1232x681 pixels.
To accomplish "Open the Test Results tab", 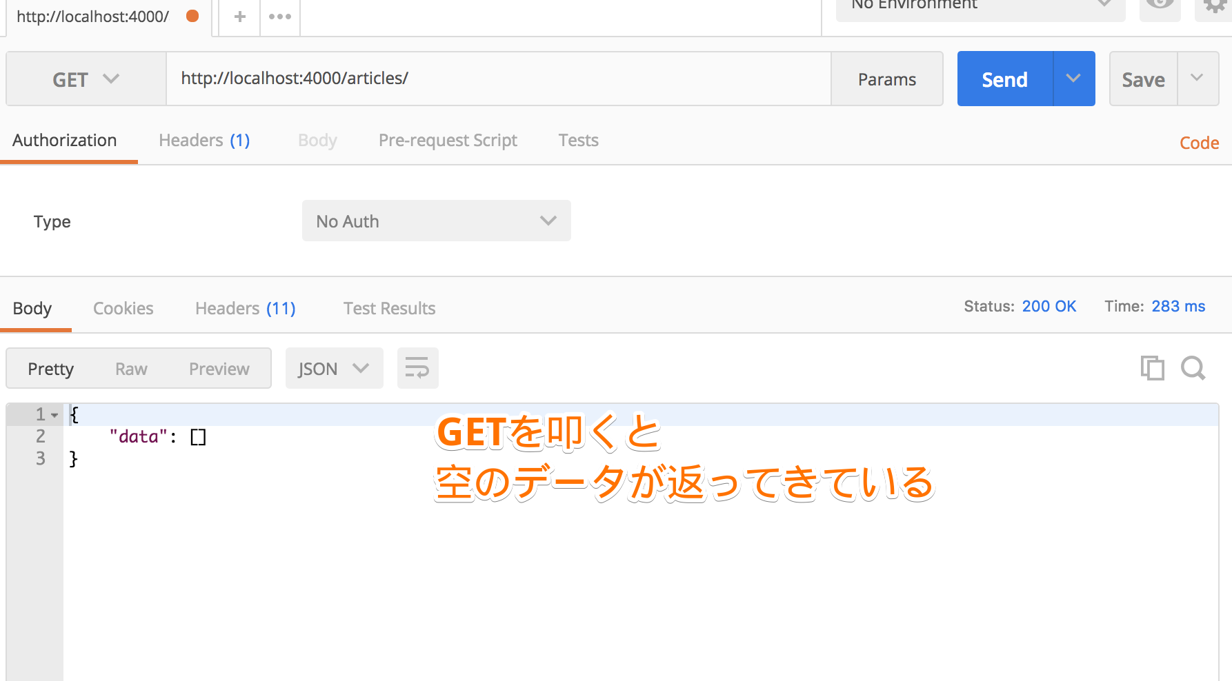I will tap(389, 309).
